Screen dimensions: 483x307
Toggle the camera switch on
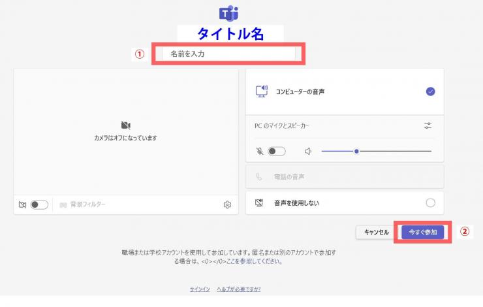coord(39,204)
